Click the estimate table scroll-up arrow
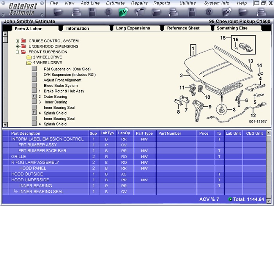The width and height of the screenshot is (274, 263). pyautogui.click(x=269, y=133)
